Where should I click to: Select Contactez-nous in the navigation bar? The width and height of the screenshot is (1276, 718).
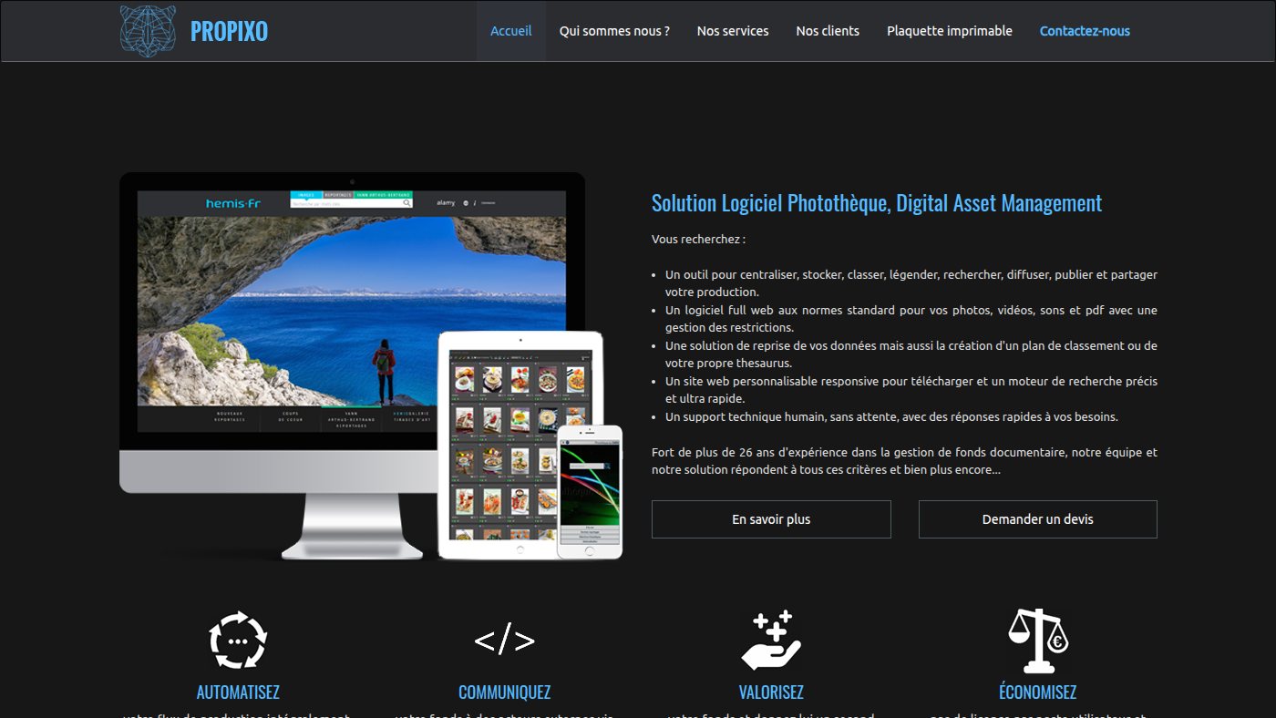pyautogui.click(x=1085, y=31)
